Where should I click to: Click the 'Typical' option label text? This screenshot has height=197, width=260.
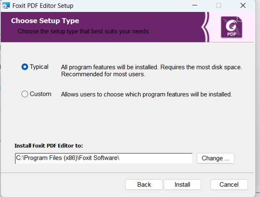pos(39,67)
